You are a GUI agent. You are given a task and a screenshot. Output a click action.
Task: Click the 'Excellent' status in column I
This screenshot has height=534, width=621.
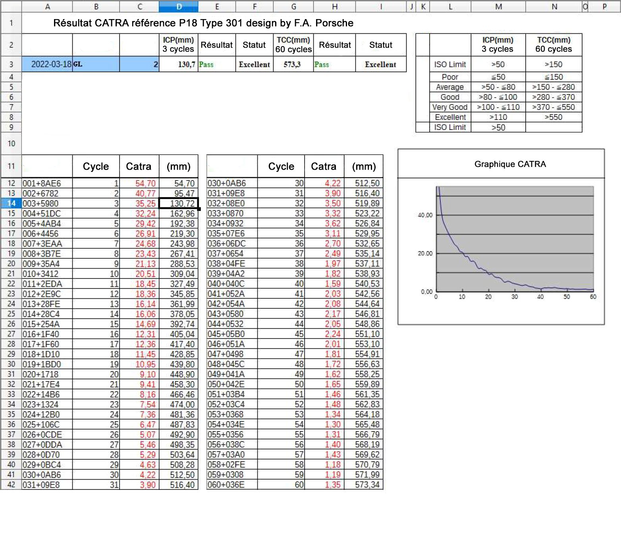tap(380, 64)
